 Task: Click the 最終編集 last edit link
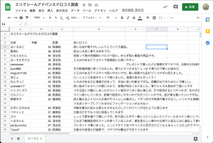click(x=133, y=10)
